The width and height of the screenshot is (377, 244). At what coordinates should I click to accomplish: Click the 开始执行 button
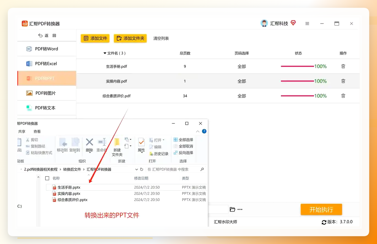click(321, 210)
